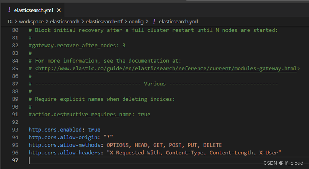309x169 pixels.
Task: Click the YAML file icon in tab
Action: [9, 10]
